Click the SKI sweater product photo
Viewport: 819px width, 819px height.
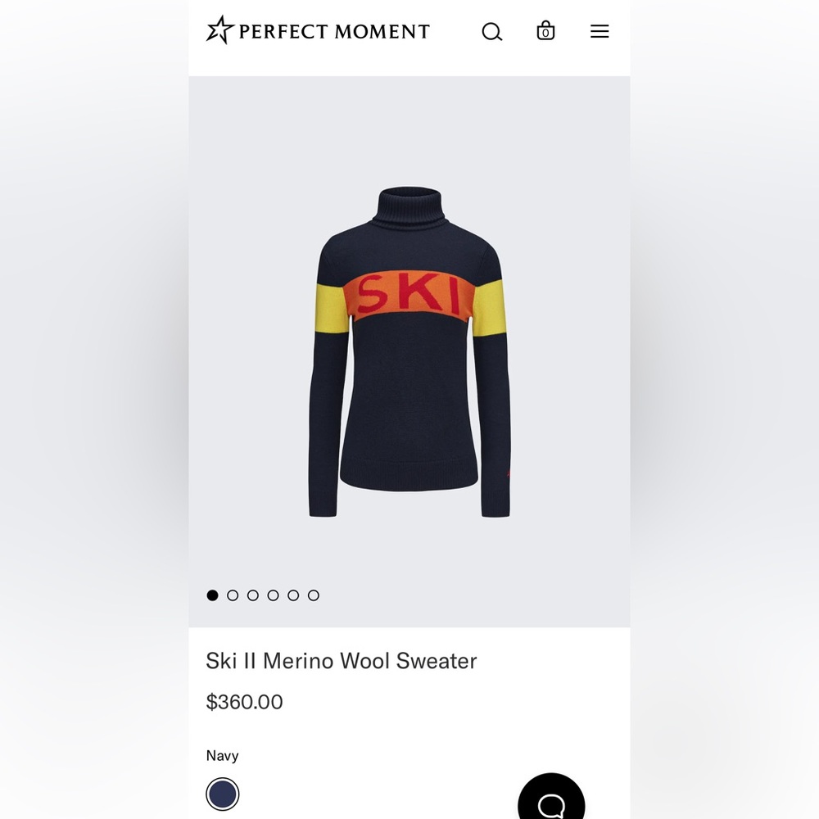click(x=408, y=344)
